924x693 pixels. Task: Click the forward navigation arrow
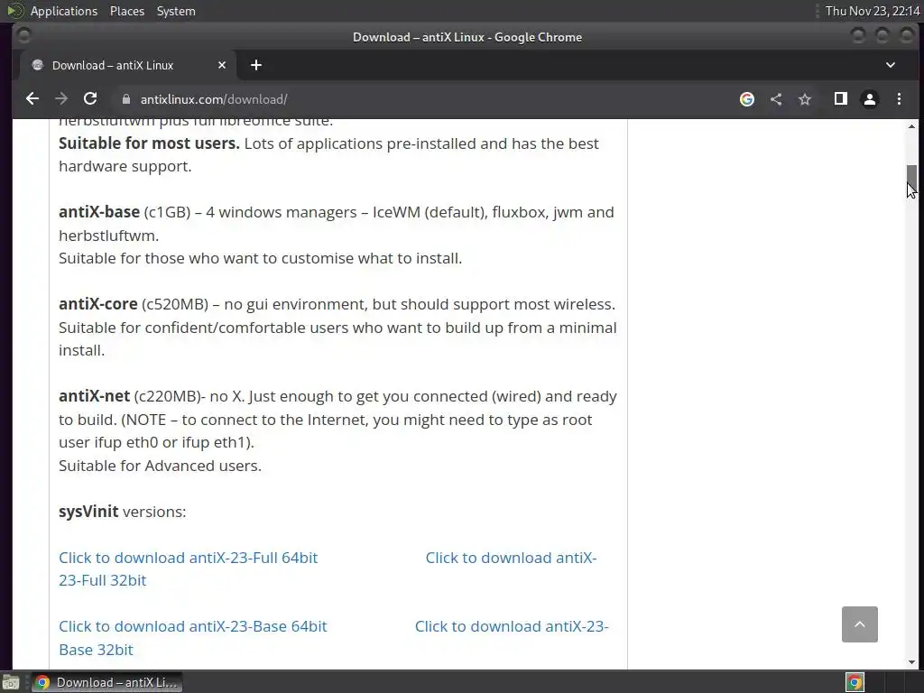click(x=61, y=99)
